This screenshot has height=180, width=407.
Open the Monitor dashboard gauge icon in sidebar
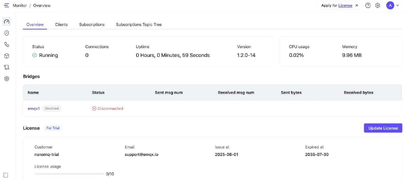tap(7, 22)
